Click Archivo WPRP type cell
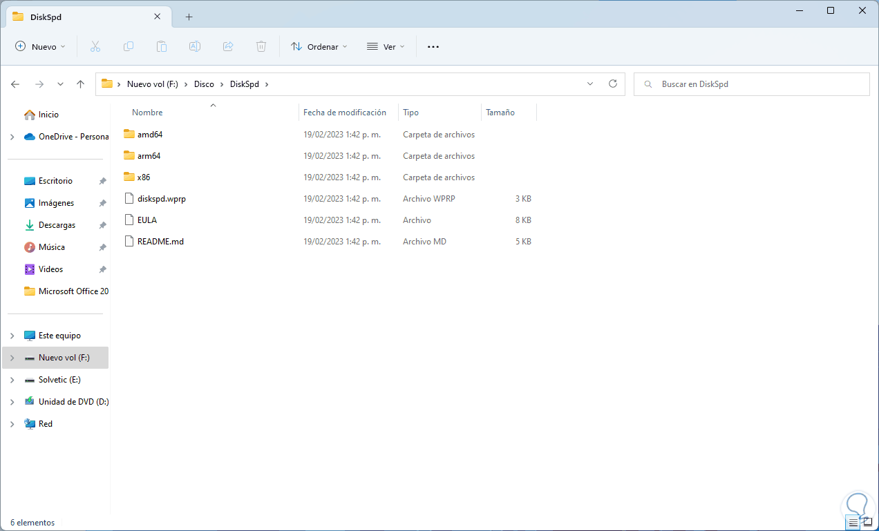879x531 pixels. point(429,199)
